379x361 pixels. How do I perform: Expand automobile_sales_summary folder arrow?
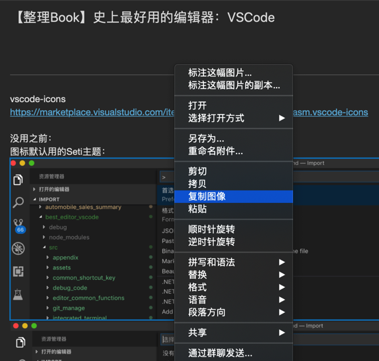point(40,207)
